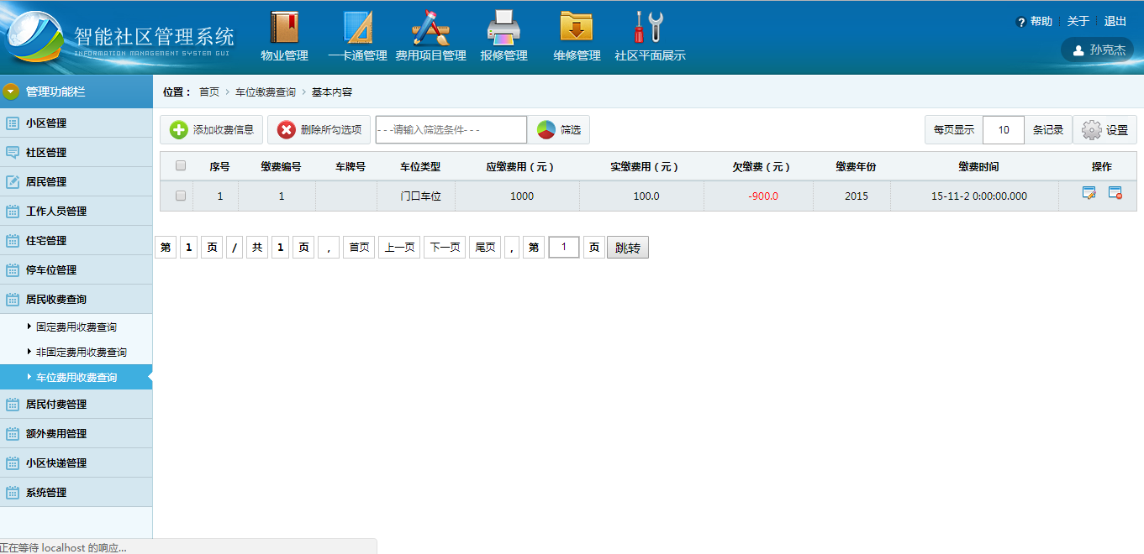Viewport: 1144px width, 554px height.
Task: Open the 费用项目管理 tools icon
Action: coord(430,27)
